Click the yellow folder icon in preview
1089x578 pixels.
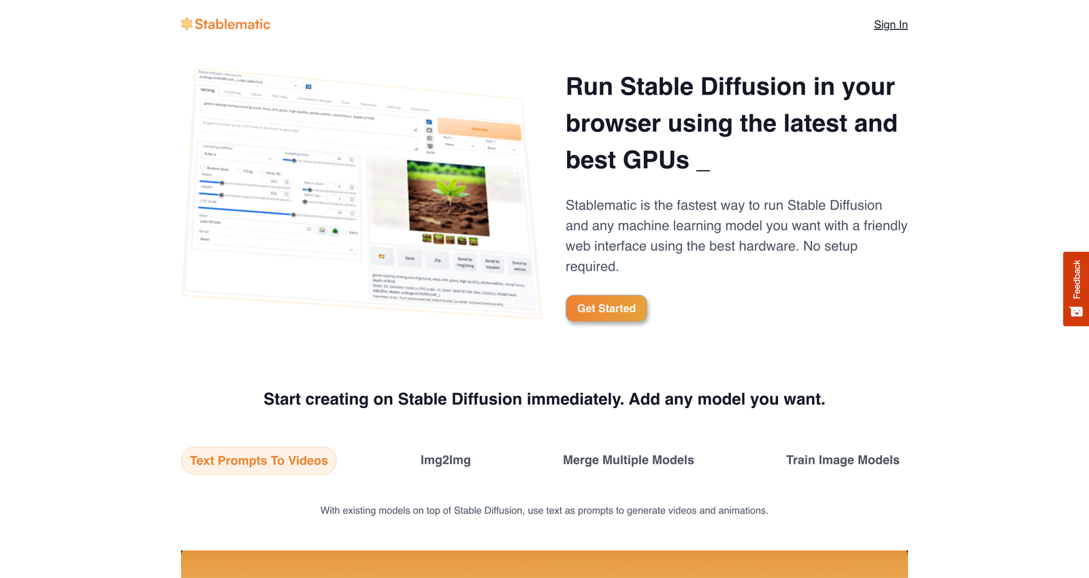click(x=382, y=256)
